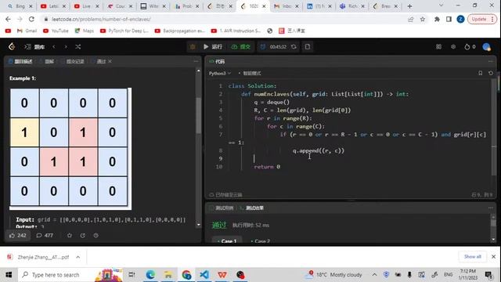Switch to the 测试用例 testcase tab
Screen dimensions: 501x282
(222, 208)
